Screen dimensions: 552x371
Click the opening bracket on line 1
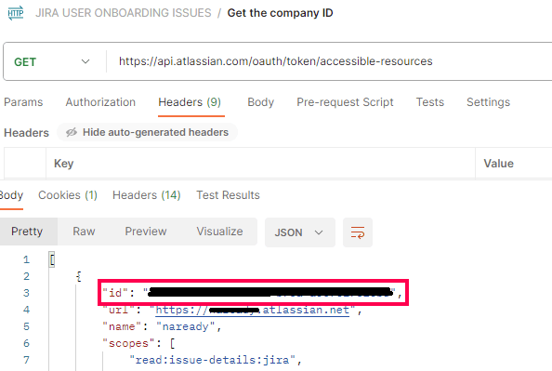[x=52, y=259]
